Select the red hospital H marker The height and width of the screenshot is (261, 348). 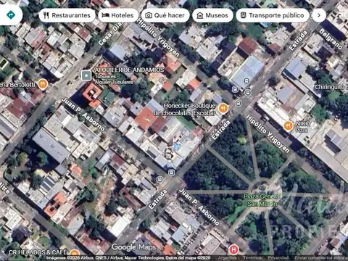click(x=233, y=249)
